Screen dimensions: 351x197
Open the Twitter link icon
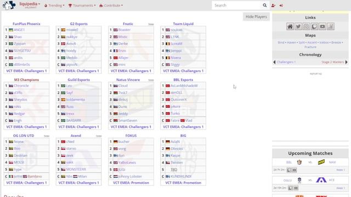(x=298, y=26)
